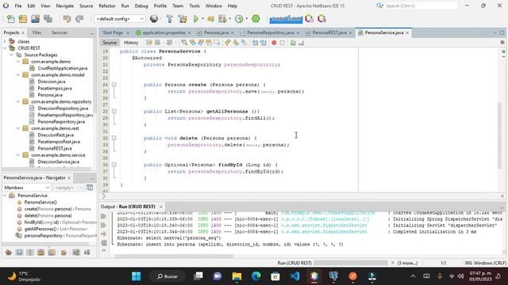The image size is (508, 285).
Task: Click the Navigator filter settings icon
Action: tap(90, 188)
